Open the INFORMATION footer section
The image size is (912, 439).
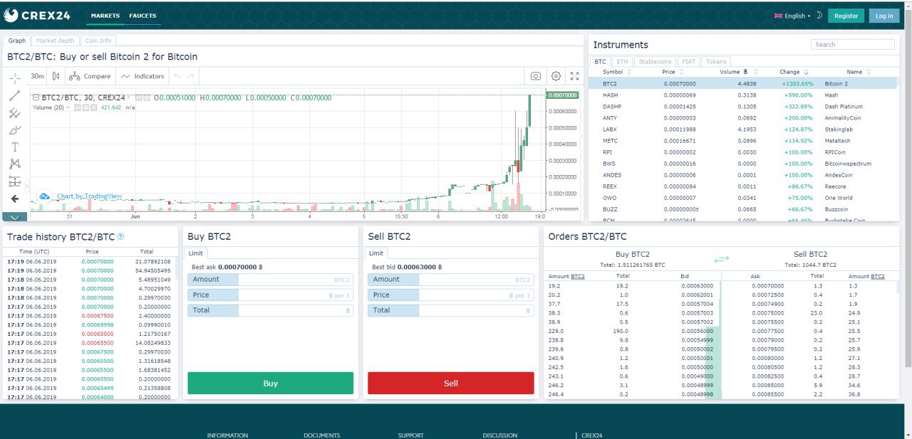click(227, 435)
